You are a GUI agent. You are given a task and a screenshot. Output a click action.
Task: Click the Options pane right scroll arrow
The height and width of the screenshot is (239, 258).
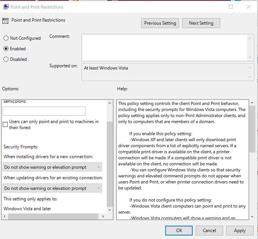coord(103,216)
